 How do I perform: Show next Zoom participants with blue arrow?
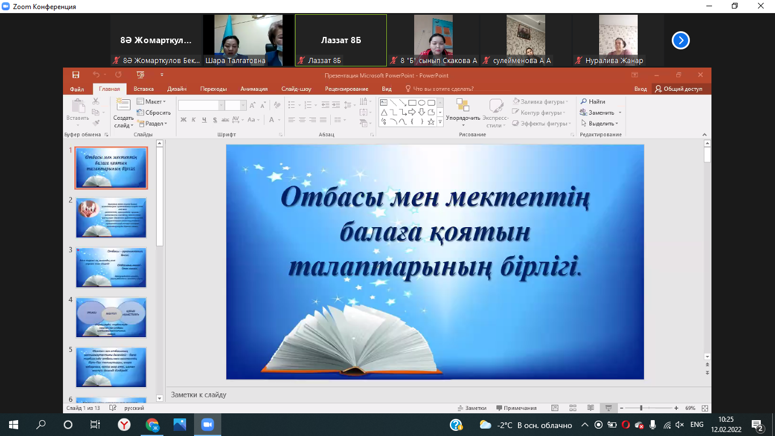pyautogui.click(x=680, y=40)
